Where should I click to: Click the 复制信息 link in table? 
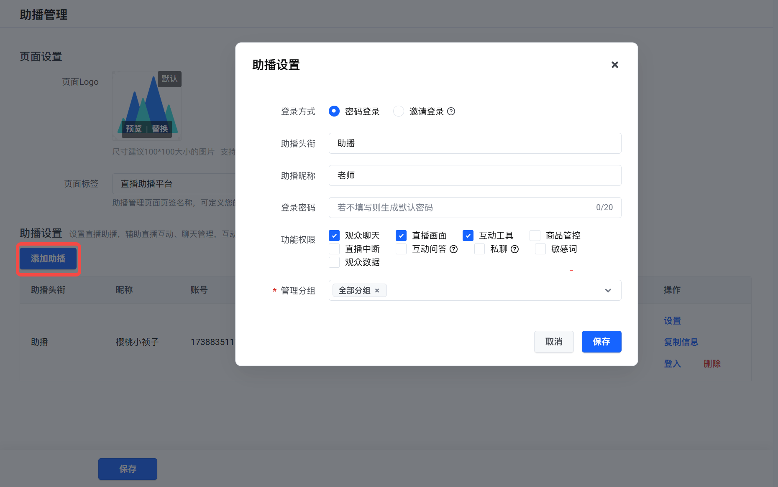coord(681,342)
